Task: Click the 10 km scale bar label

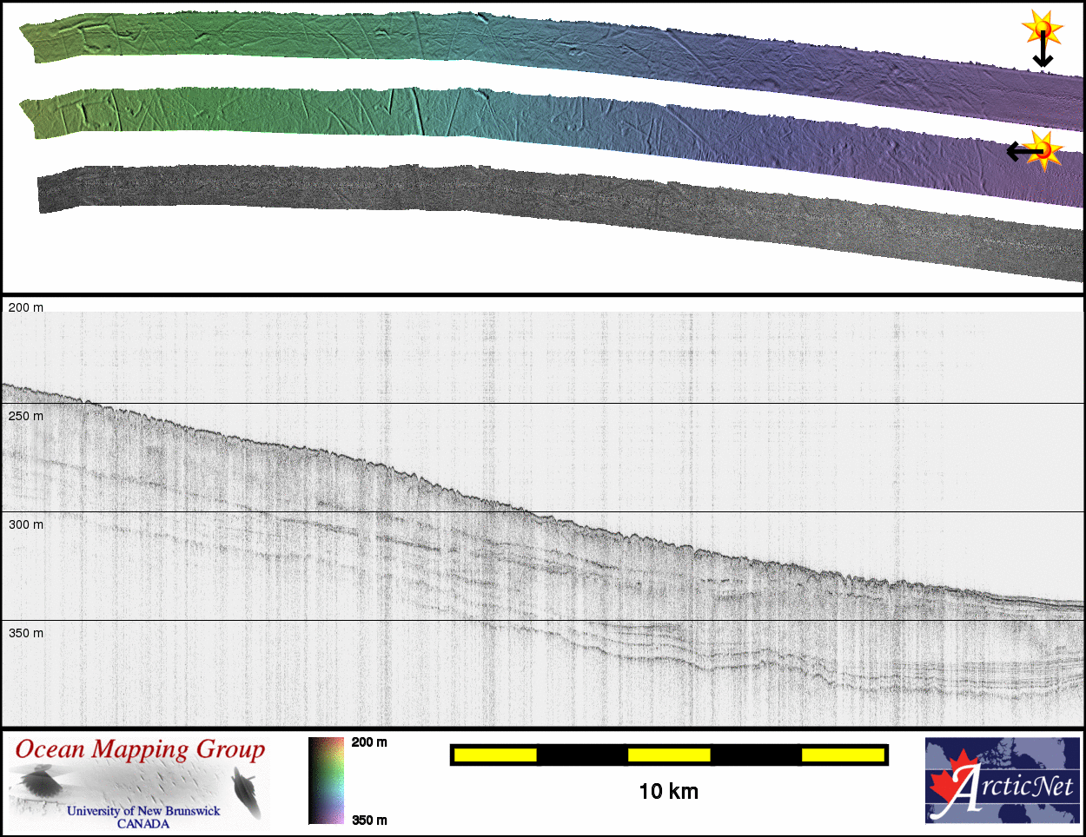Action: 668,791
